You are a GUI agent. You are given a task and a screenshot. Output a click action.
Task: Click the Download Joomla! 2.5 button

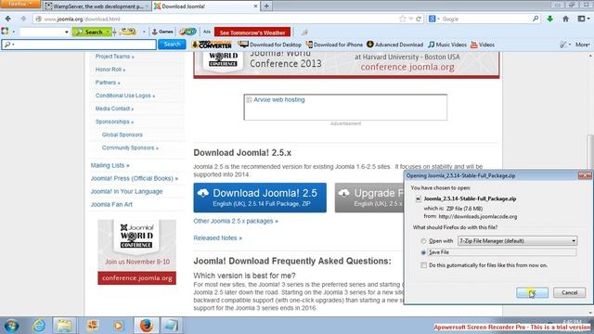(x=260, y=198)
